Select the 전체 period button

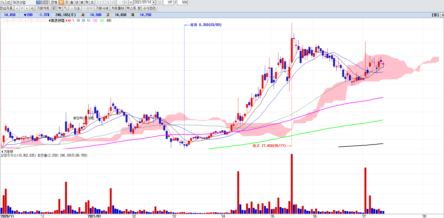[54, 2]
